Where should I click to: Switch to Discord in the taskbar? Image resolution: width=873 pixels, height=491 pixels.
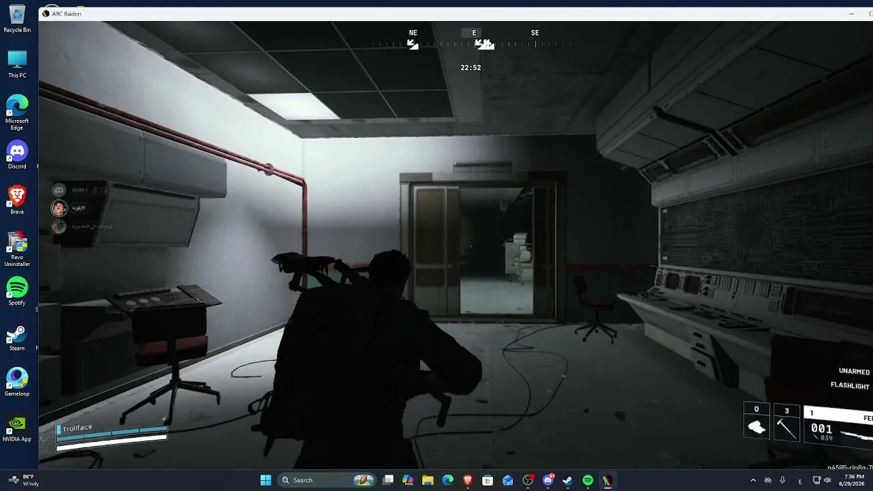[548, 480]
